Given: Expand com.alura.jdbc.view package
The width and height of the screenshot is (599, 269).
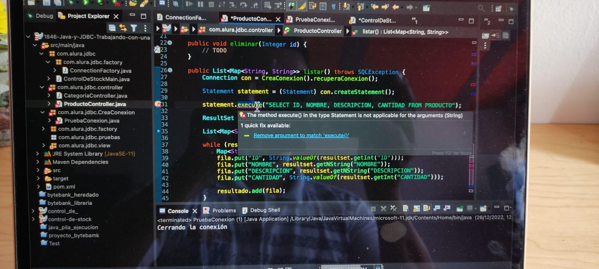Looking at the screenshot, I should [x=44, y=145].
